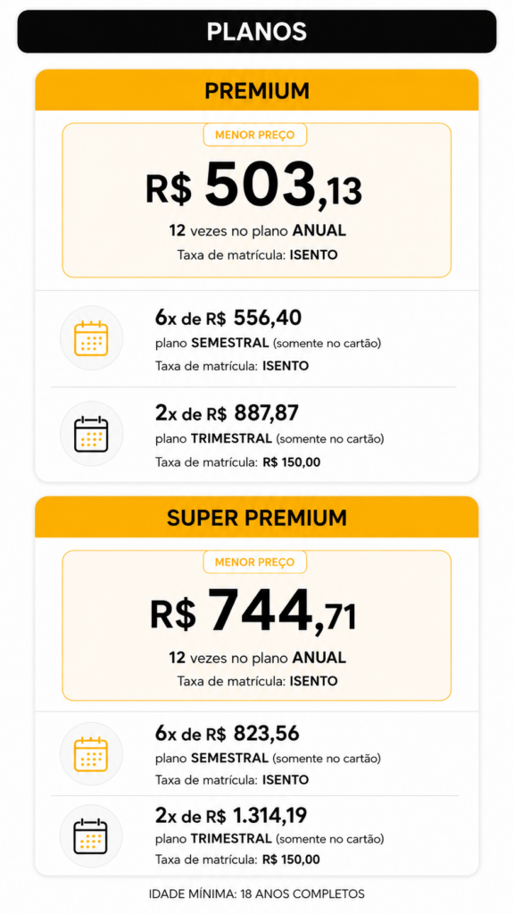Image resolution: width=514 pixels, height=914 pixels.
Task: Click the Premium trimestral black calendar icon
Action: click(x=92, y=433)
